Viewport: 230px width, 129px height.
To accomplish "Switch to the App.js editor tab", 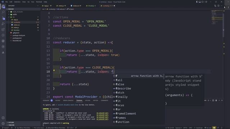I will [47, 6].
